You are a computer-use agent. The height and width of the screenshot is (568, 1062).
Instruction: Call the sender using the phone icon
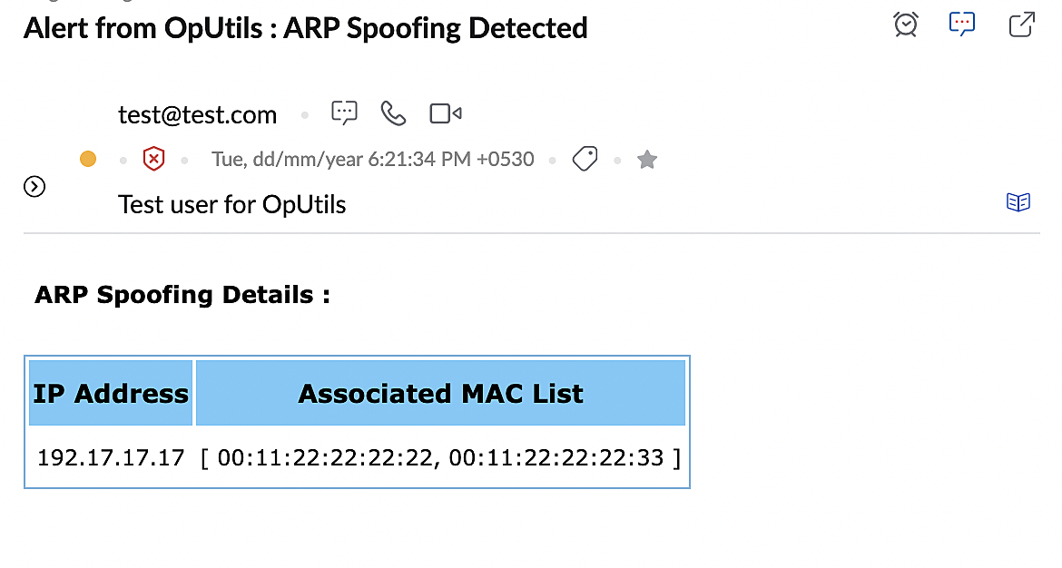point(393,113)
